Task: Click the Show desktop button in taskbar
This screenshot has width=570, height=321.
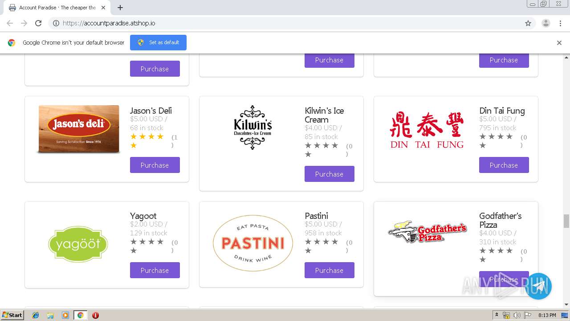Action: point(566,315)
